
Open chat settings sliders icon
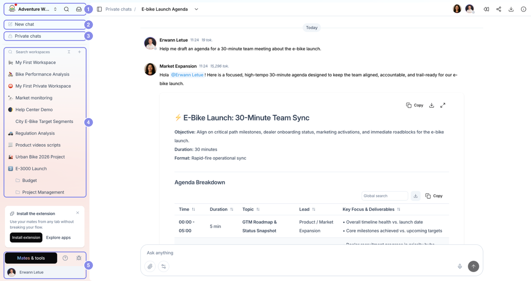click(x=164, y=267)
